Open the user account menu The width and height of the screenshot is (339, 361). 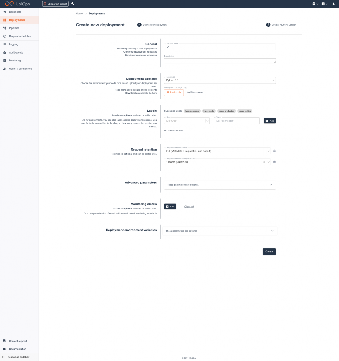click(334, 4)
